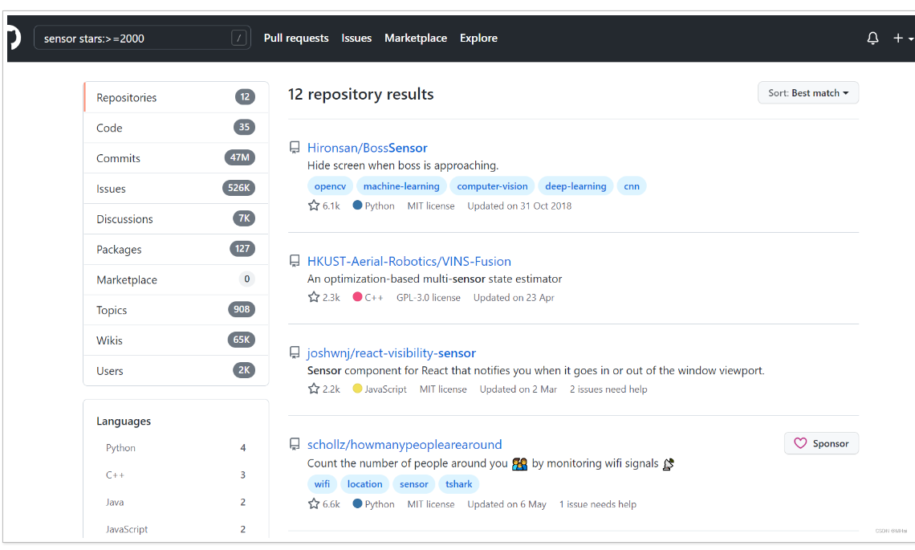Open the notifications bell icon
915x550 pixels.
[872, 39]
